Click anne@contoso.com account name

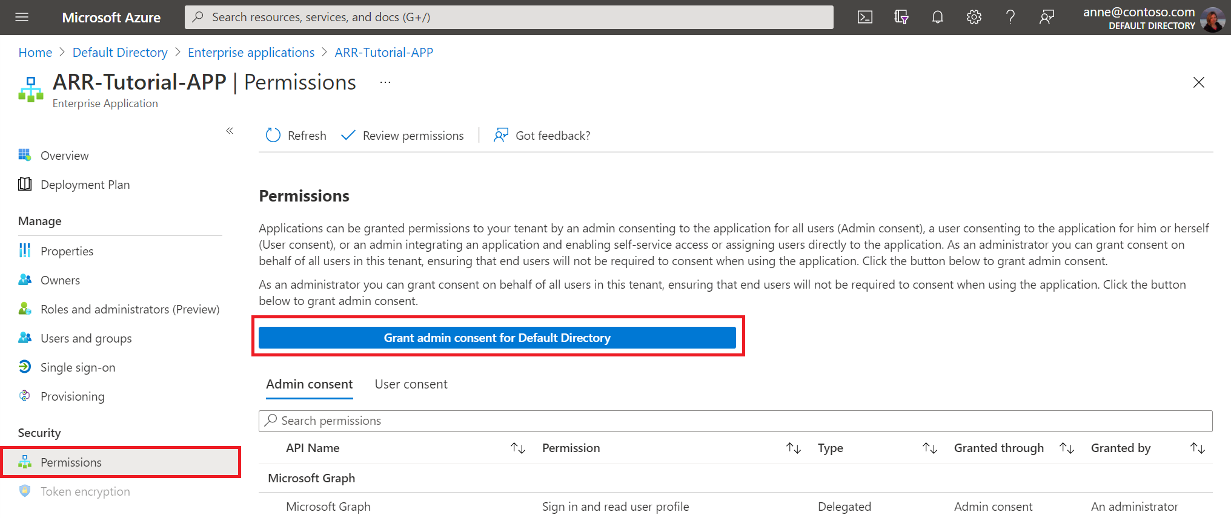[x=1139, y=12]
